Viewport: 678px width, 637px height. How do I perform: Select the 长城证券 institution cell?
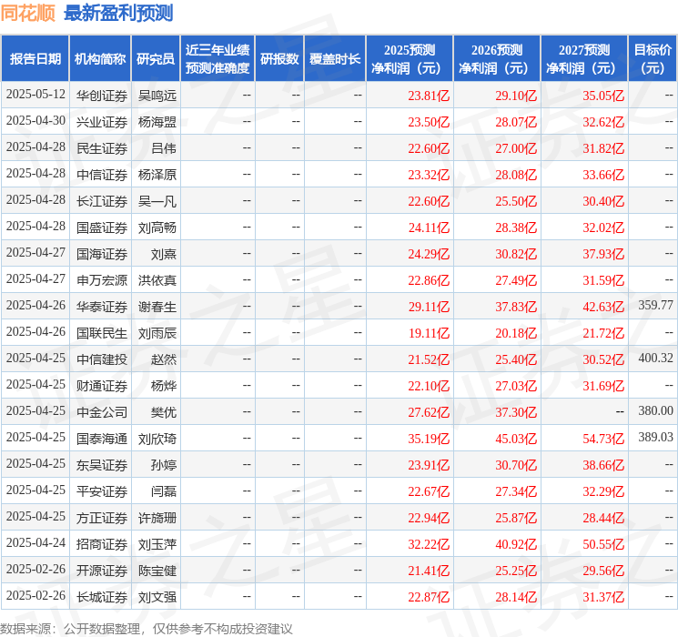point(102,597)
